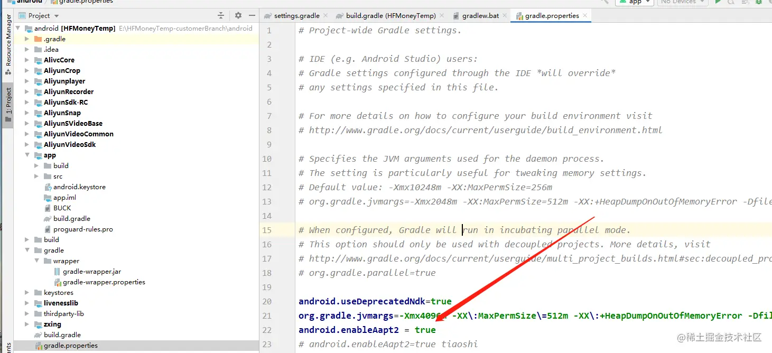772x353 pixels.
Task: Click the gradle-wrapper.properties file icon
Action: pyautogui.click(x=57, y=282)
